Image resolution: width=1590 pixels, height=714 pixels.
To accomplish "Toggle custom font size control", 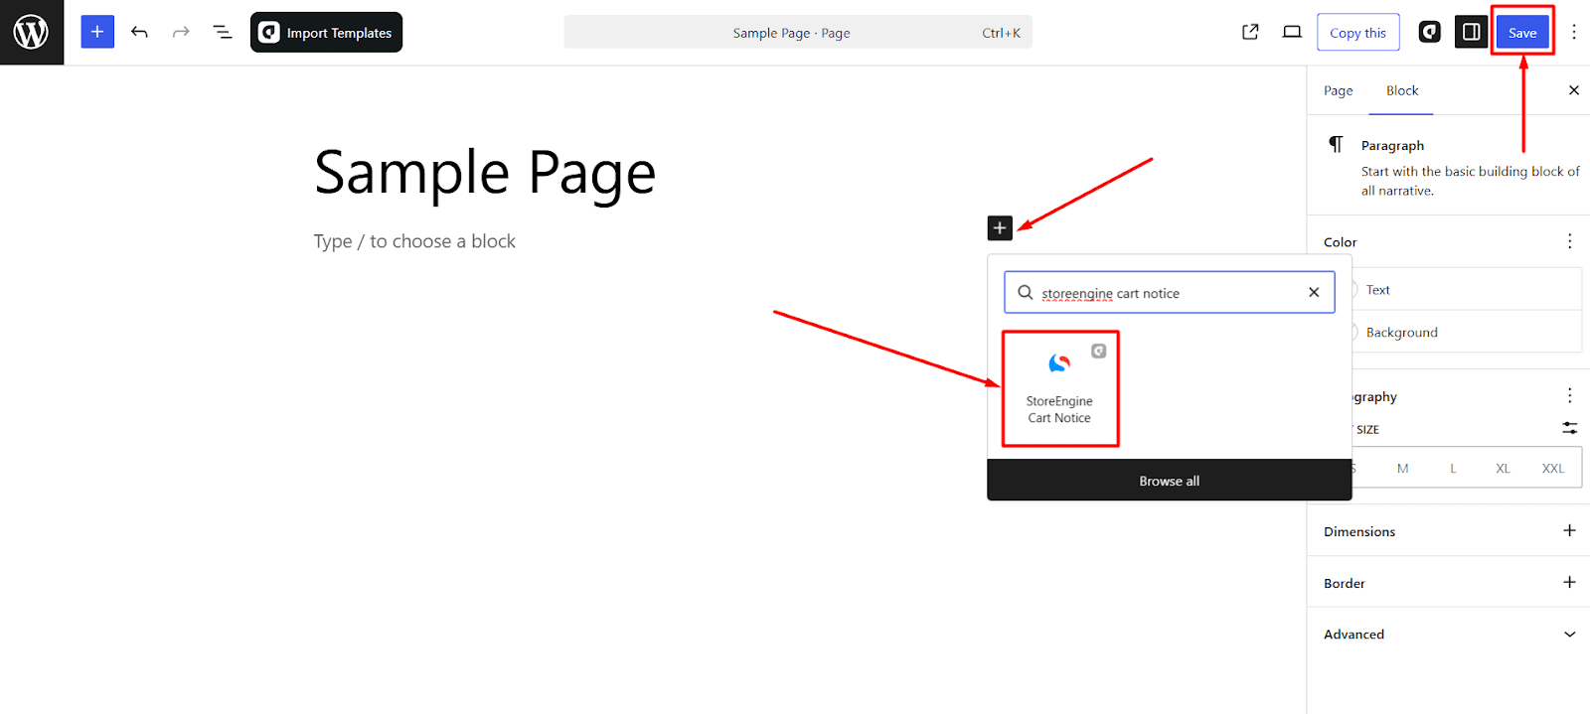I will click(x=1569, y=428).
